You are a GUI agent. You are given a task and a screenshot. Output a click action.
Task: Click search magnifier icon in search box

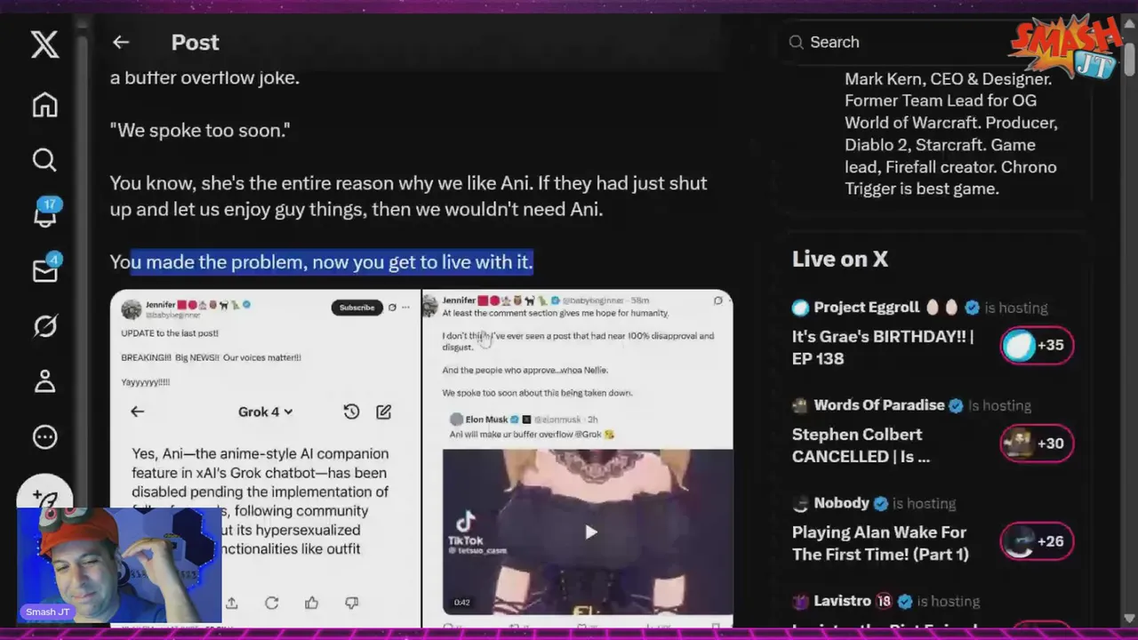796,42
